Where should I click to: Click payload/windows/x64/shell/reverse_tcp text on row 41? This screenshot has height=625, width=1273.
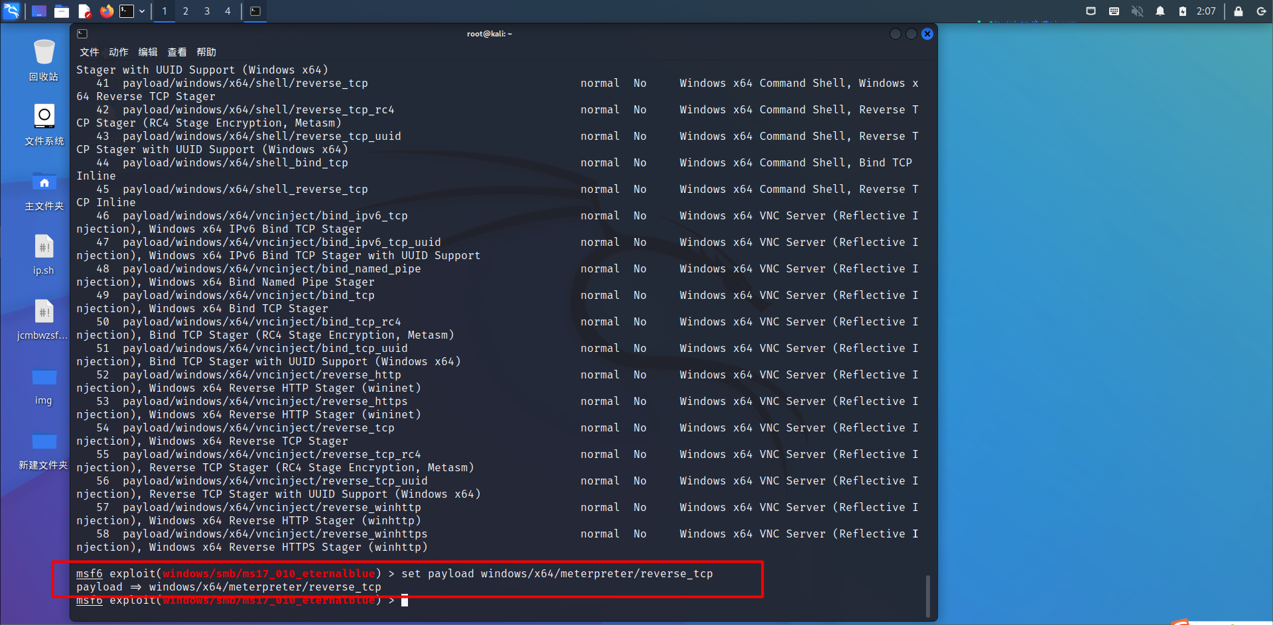[x=245, y=83]
